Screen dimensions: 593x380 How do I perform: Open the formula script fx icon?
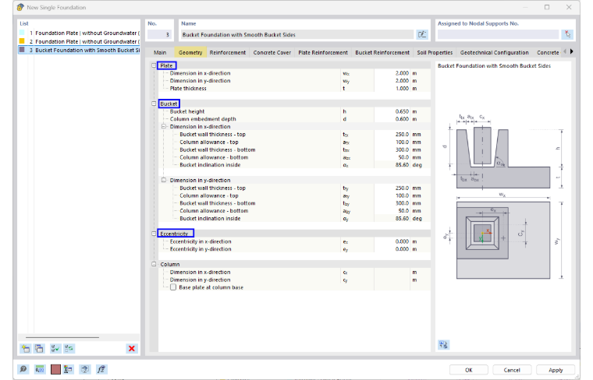(x=101, y=369)
